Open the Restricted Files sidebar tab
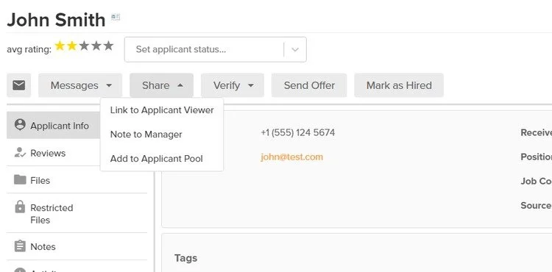 pos(77,213)
